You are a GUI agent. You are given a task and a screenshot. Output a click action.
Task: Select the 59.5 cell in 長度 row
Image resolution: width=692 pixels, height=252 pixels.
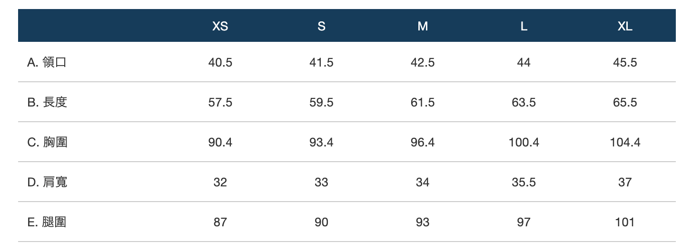coord(321,102)
